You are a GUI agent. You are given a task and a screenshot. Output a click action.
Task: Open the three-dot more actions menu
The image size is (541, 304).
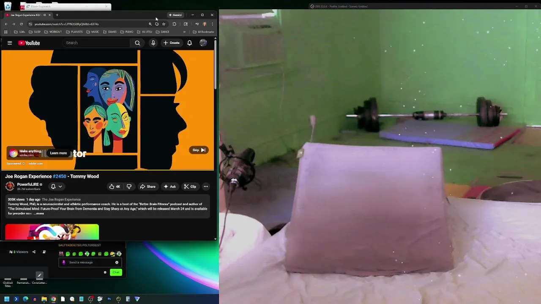[x=206, y=186]
